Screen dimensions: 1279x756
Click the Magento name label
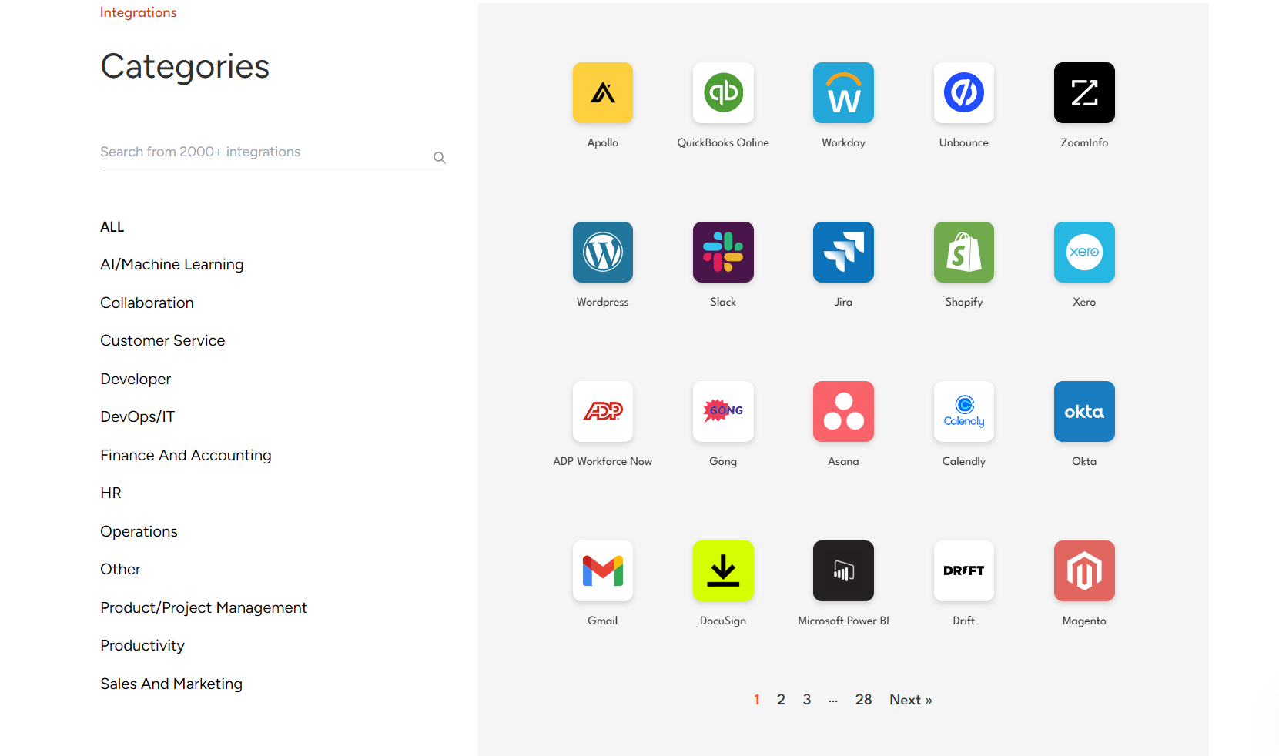1084,621
